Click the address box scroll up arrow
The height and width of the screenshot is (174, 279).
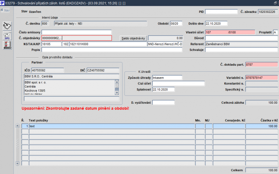(x=117, y=82)
